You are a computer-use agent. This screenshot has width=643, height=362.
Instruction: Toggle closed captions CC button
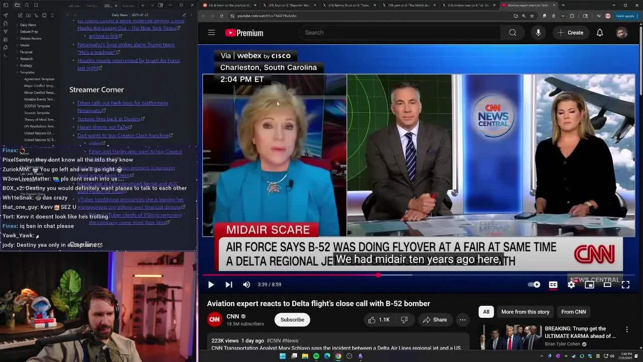click(x=553, y=285)
